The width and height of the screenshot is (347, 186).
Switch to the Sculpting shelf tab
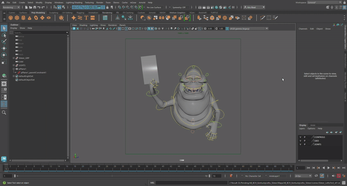click(x=53, y=13)
